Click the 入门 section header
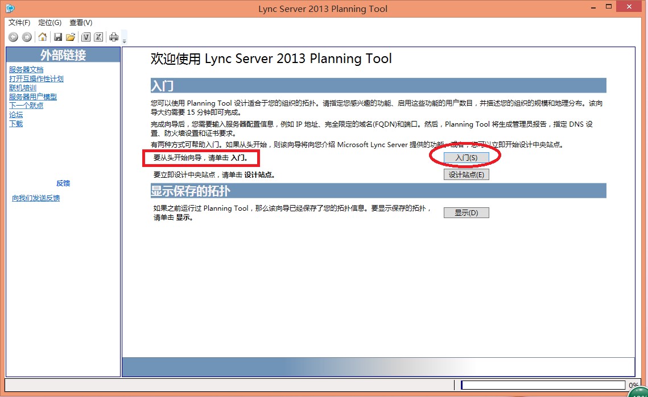Viewport: 648px width, 397px height. [378, 85]
